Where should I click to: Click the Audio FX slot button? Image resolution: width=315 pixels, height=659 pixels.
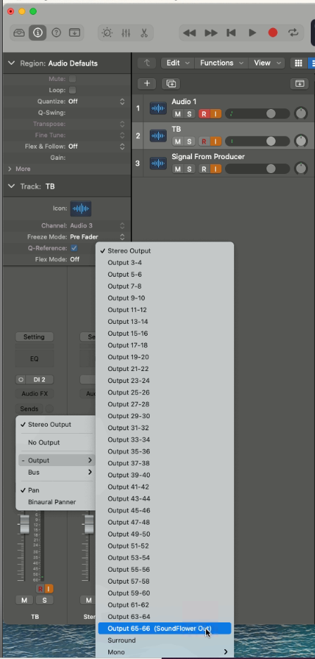tap(34, 394)
